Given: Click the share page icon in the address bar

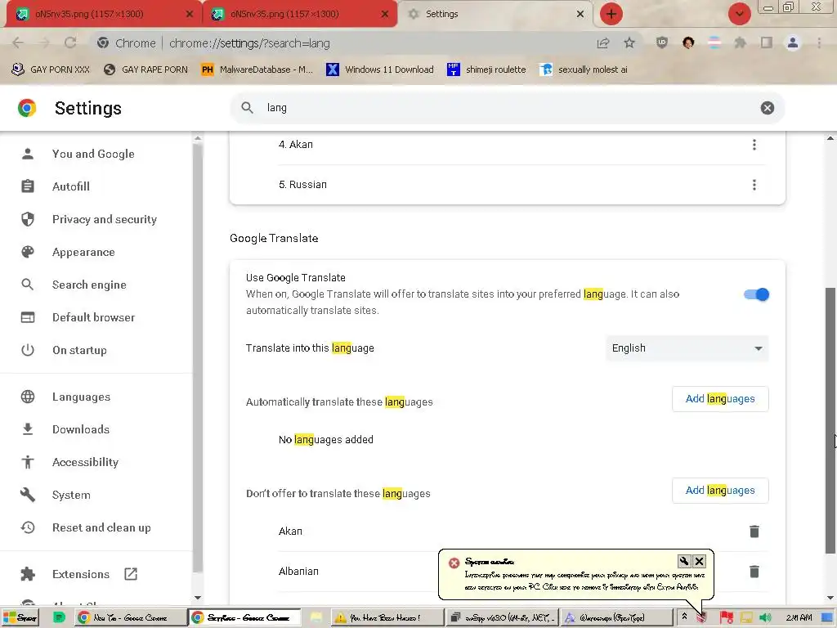Looking at the screenshot, I should pos(603,43).
